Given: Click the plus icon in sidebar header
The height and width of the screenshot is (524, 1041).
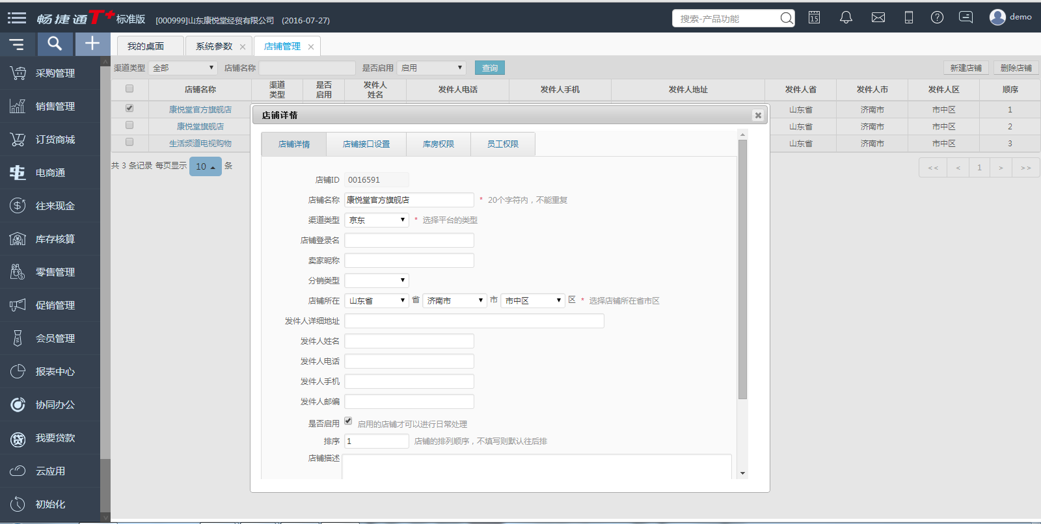Looking at the screenshot, I should click(x=92, y=44).
